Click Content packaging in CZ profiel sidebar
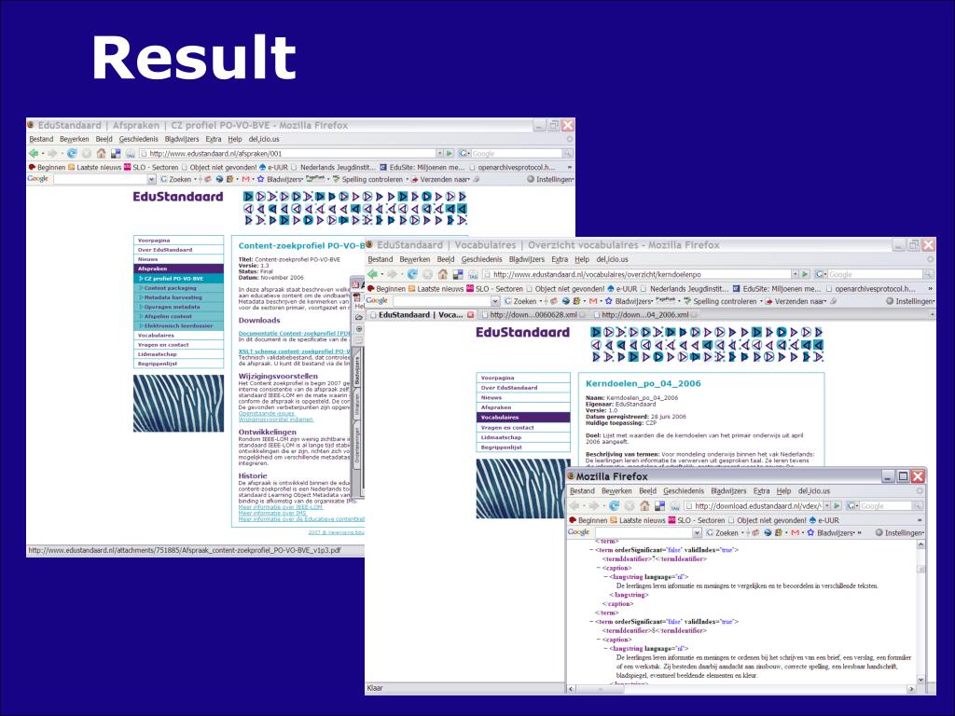Image resolution: width=955 pixels, height=716 pixels. point(178,288)
